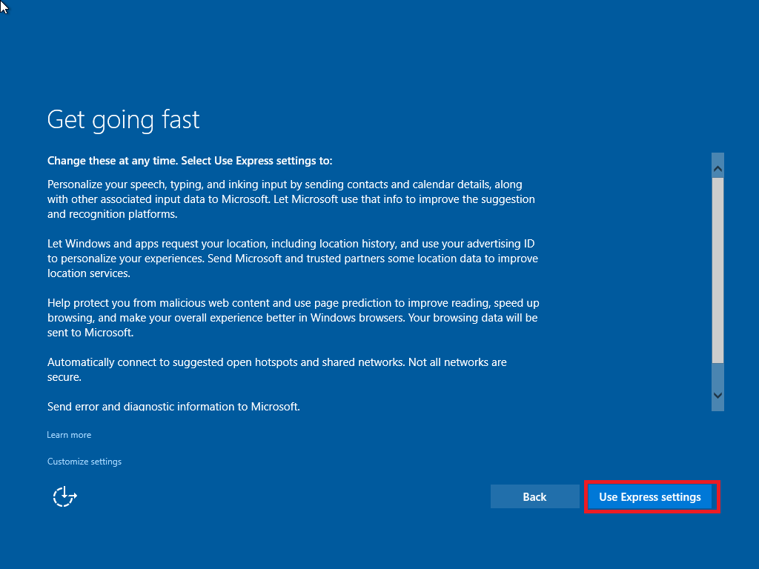
Task: Click 'Help protect you from malicious web content' text
Action: click(x=222, y=303)
